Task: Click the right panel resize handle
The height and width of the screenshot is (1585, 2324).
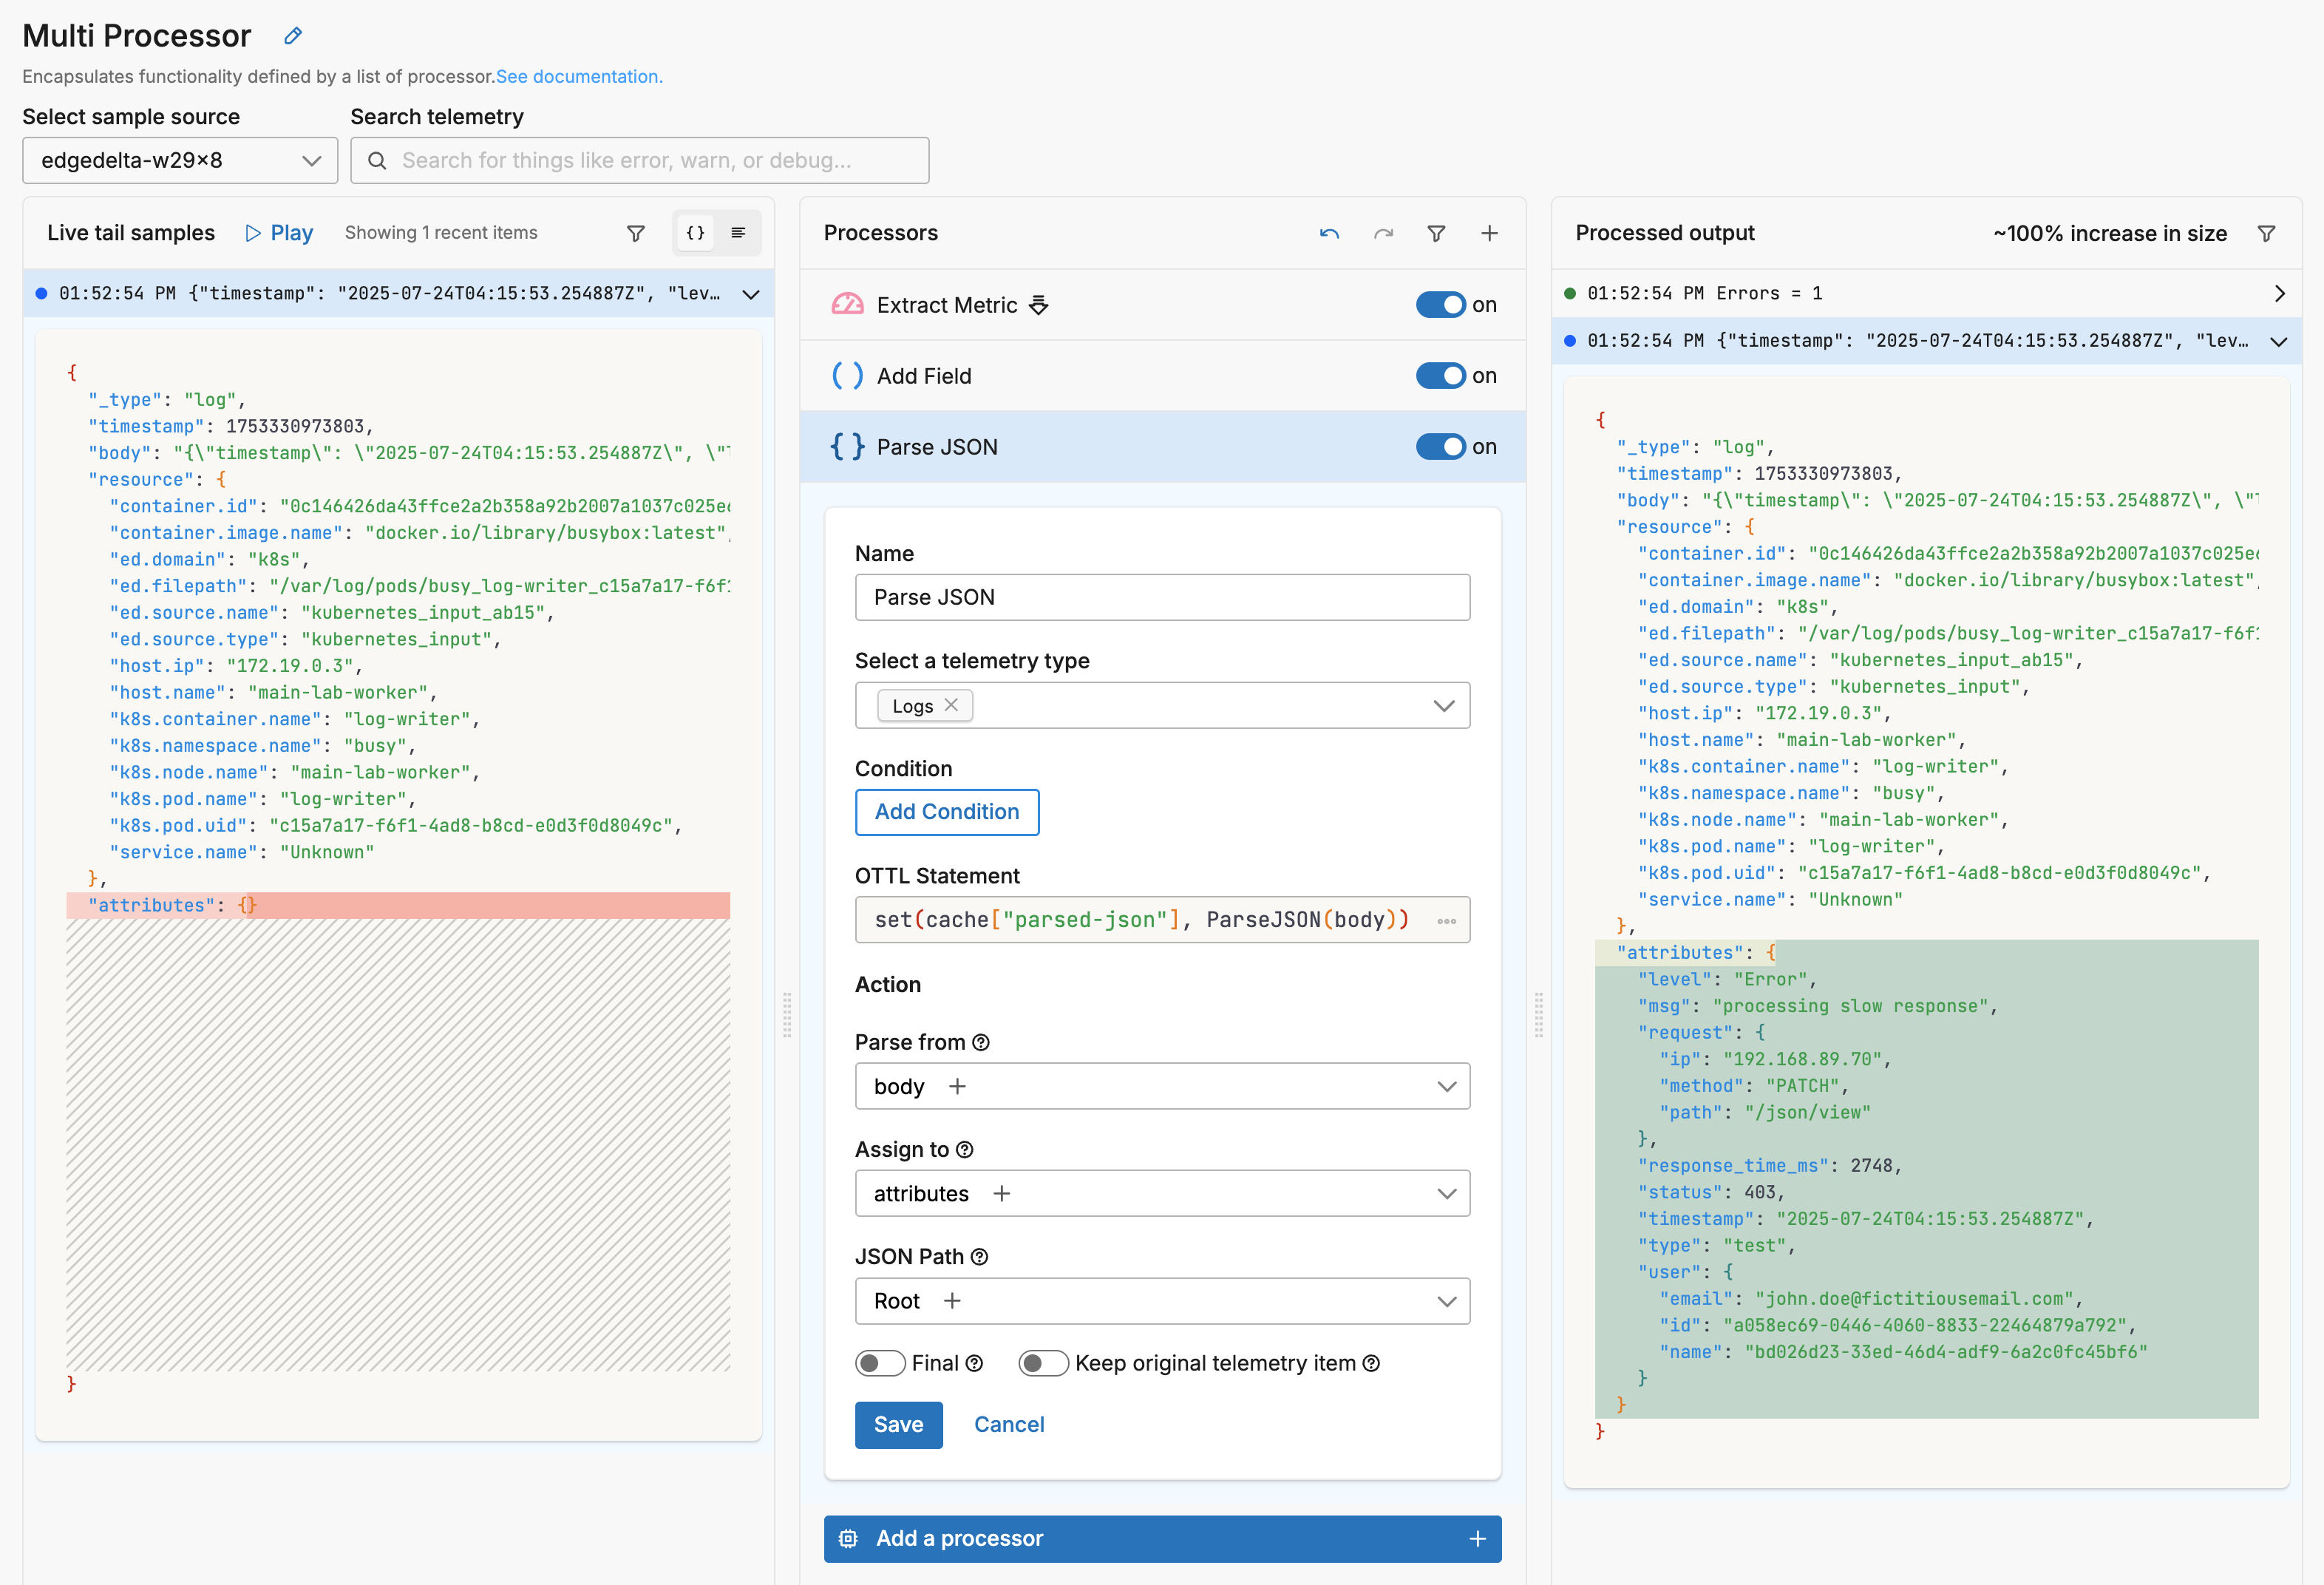Action: pyautogui.click(x=1538, y=1015)
